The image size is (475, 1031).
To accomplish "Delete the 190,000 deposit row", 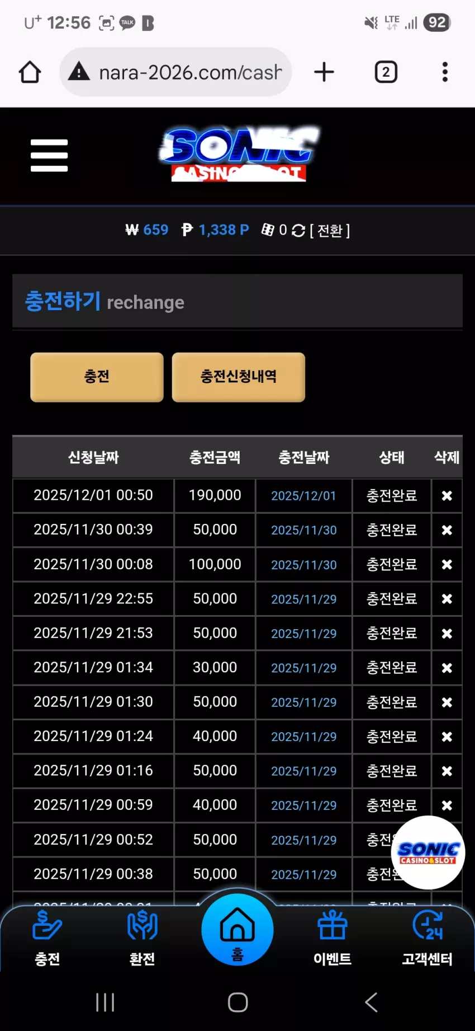I will point(447,496).
